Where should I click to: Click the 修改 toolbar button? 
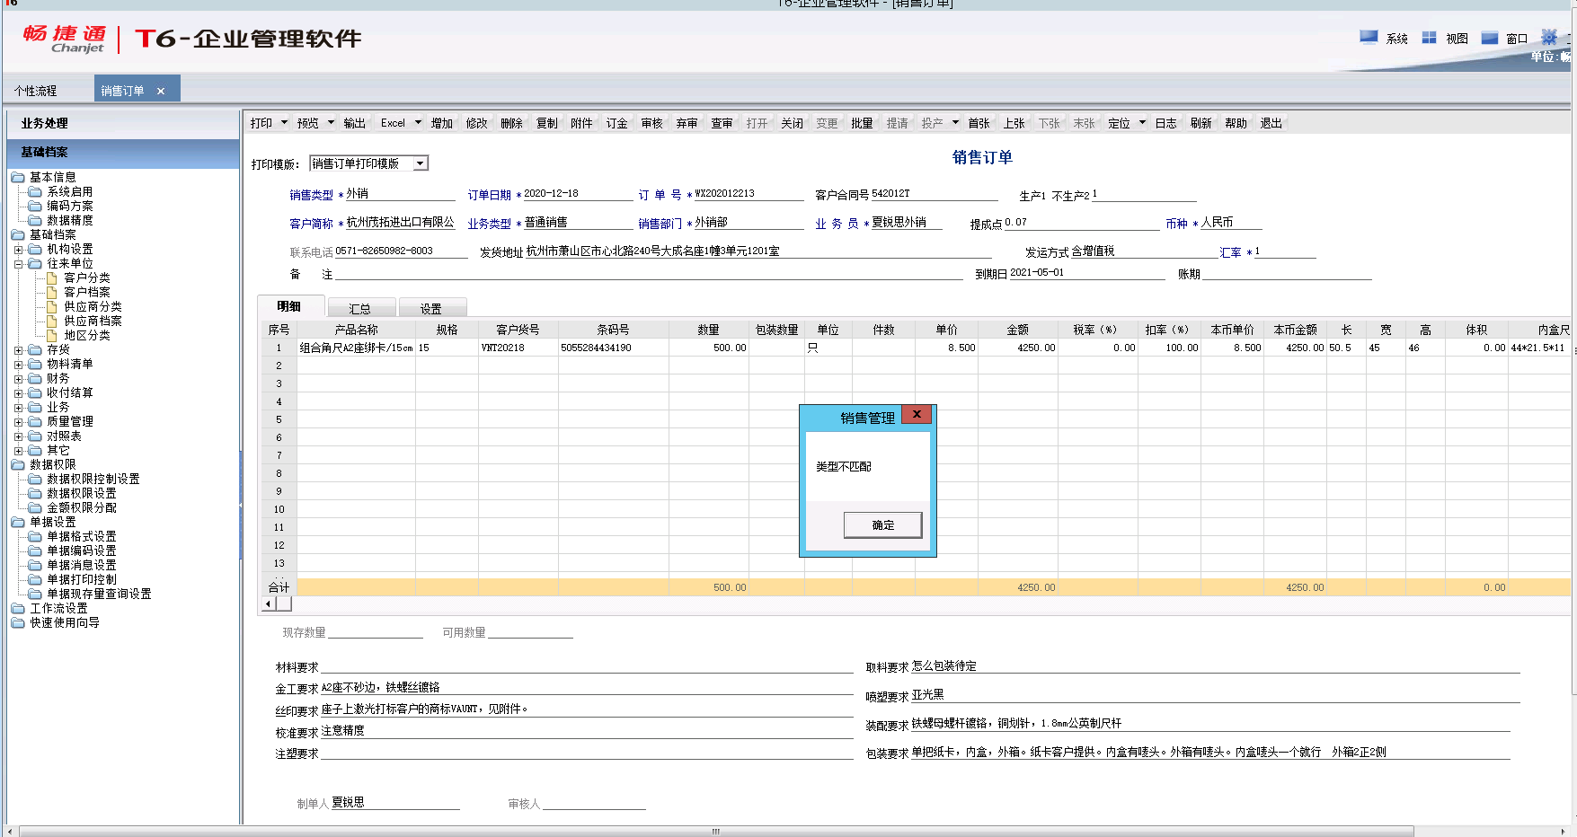tap(476, 123)
